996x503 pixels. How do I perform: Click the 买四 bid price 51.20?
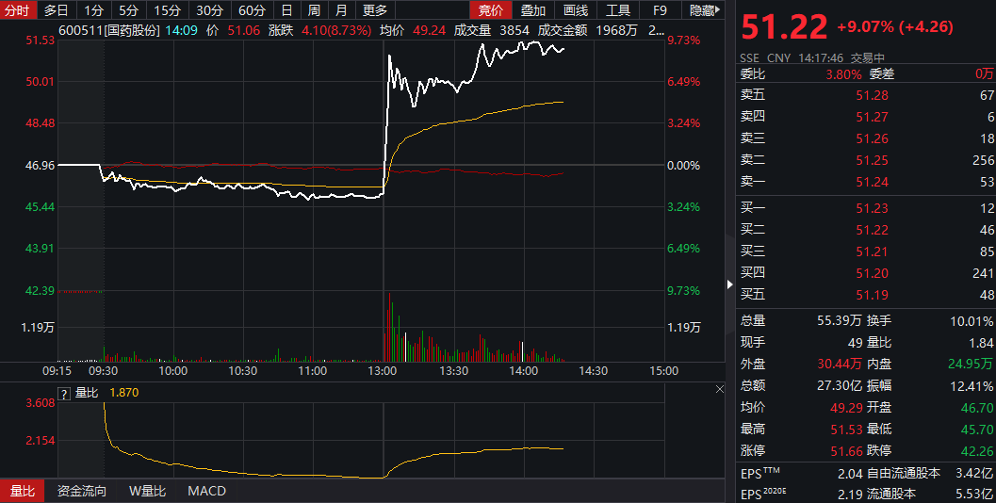point(872,273)
